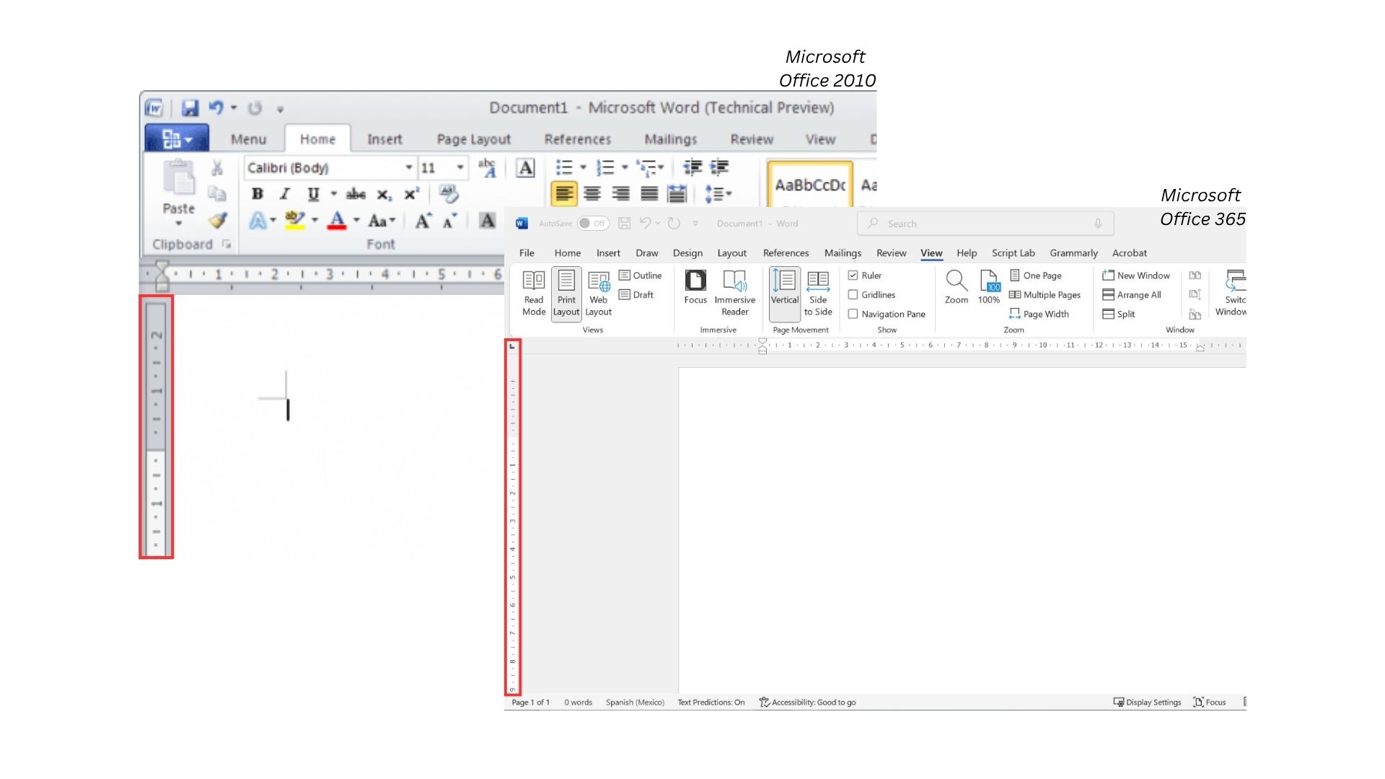
Task: Open the Calibri (Body) font dropdown
Action: [x=408, y=167]
